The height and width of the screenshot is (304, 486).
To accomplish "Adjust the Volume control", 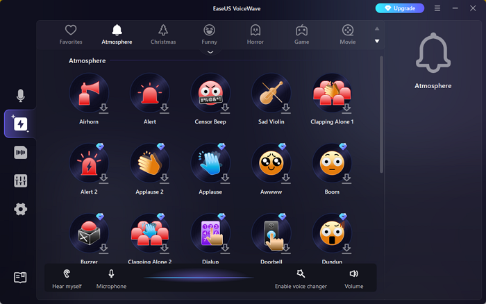I will click(354, 278).
